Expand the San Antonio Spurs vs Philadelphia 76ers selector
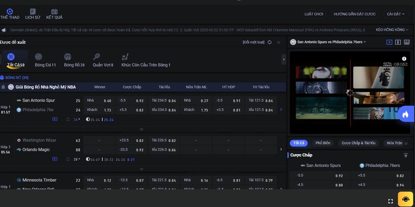Image resolution: width=415 pixels, height=207 pixels. tap(331, 42)
